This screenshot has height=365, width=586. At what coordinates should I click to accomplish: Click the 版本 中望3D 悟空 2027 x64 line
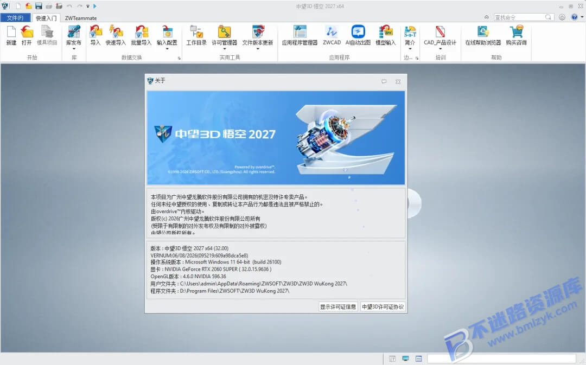(189, 248)
